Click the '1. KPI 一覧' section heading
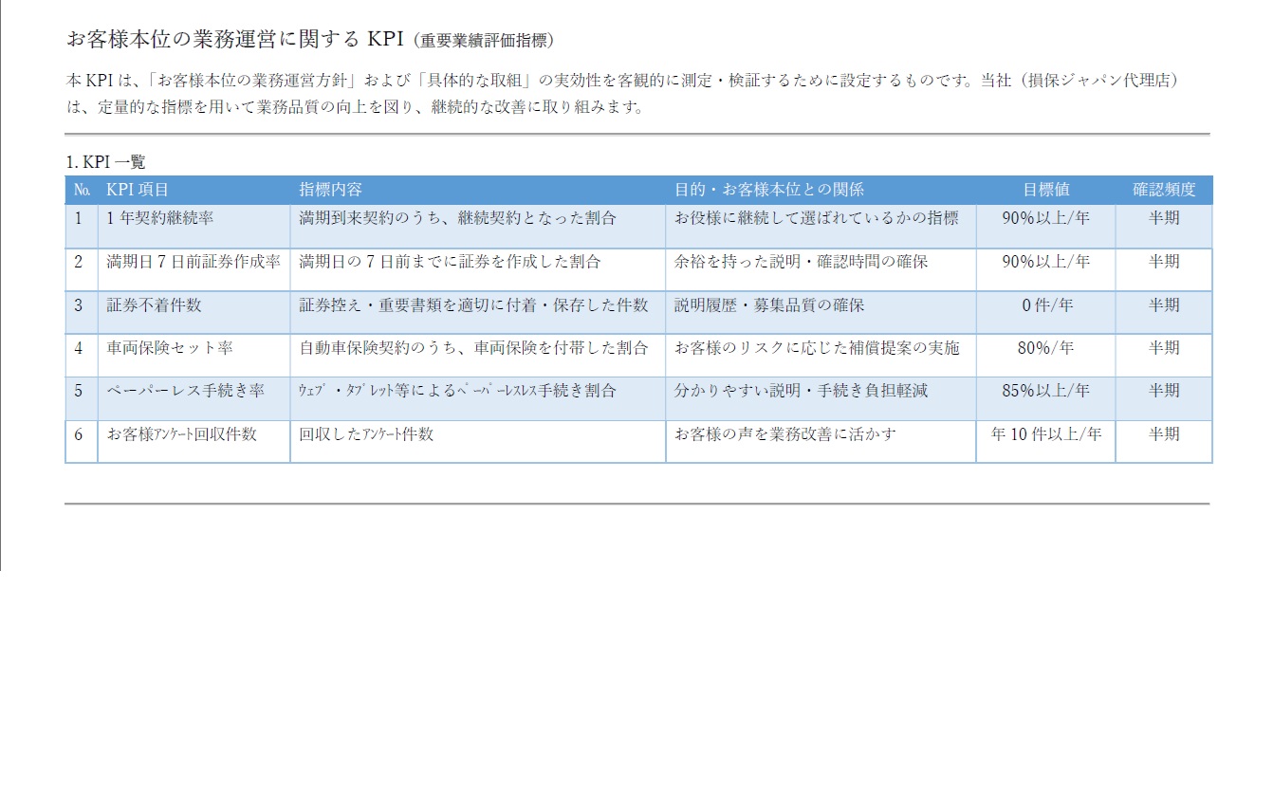 click(x=105, y=162)
